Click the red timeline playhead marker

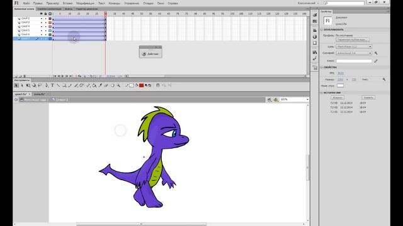(x=105, y=13)
